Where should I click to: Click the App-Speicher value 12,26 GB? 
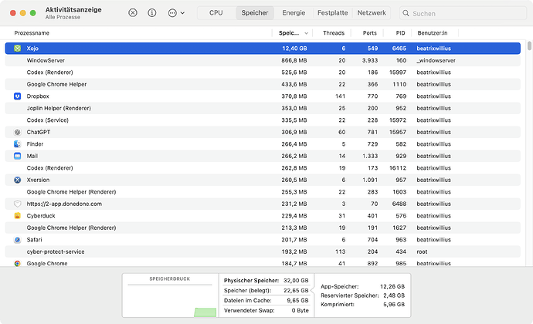click(x=392, y=286)
